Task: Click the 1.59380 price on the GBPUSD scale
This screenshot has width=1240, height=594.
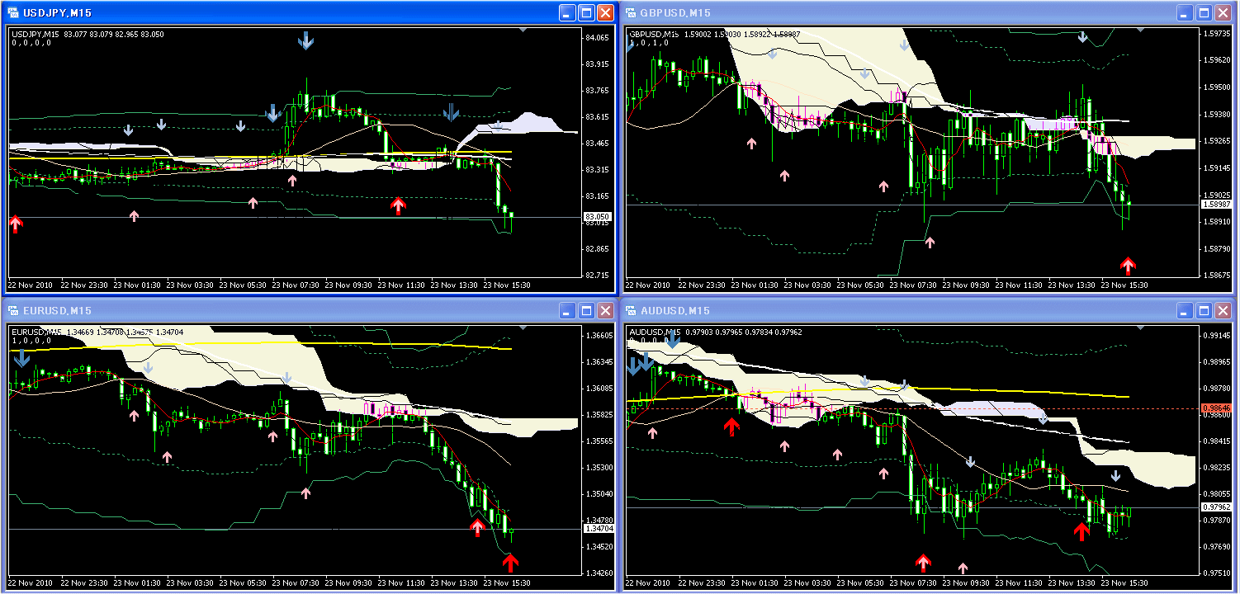Action: [1218, 115]
